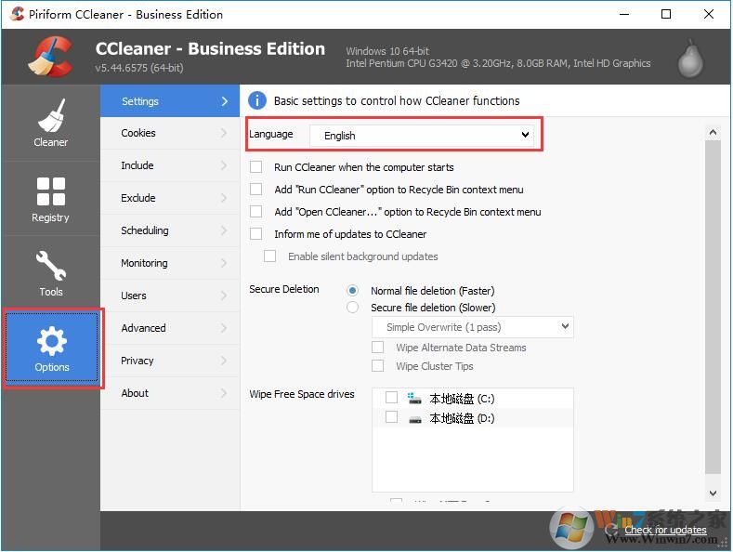This screenshot has width=733, height=552.
Task: Switch to the Scheduling tab
Action: 145,230
